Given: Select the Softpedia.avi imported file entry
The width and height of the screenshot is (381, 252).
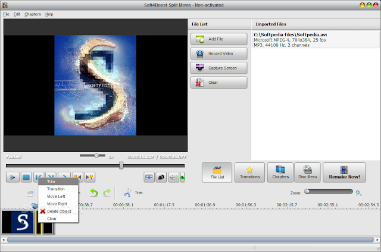Looking at the screenshot, I should [x=316, y=40].
